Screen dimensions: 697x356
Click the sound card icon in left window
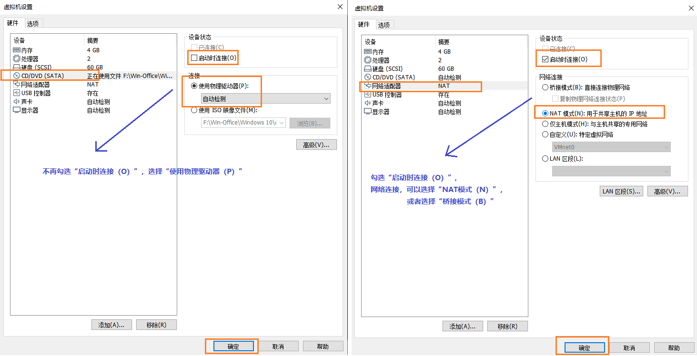tap(17, 101)
